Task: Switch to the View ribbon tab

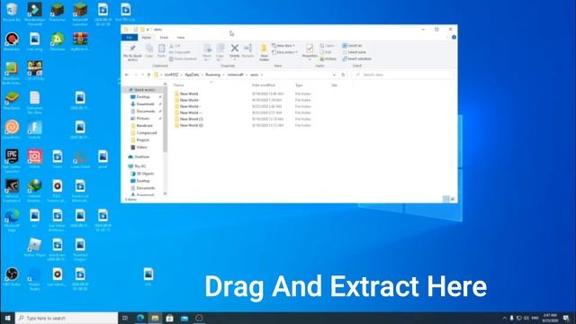Action: 180,38
